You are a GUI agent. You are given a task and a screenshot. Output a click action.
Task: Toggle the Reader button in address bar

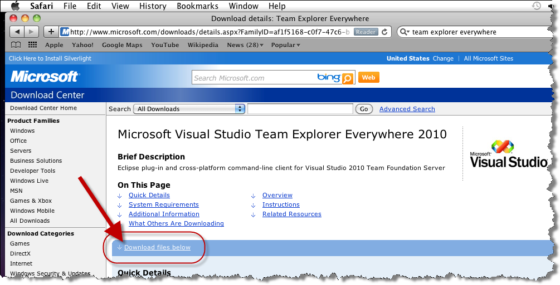click(366, 32)
